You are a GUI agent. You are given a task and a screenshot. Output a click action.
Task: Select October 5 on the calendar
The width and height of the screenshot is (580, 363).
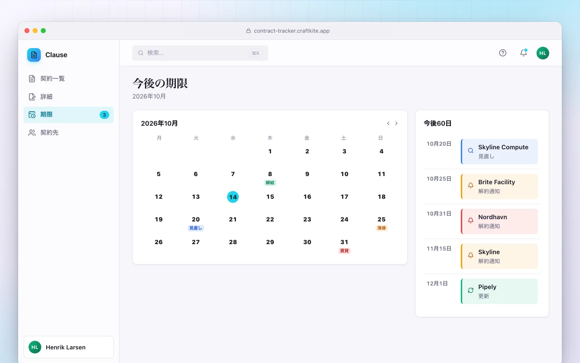coord(159,174)
